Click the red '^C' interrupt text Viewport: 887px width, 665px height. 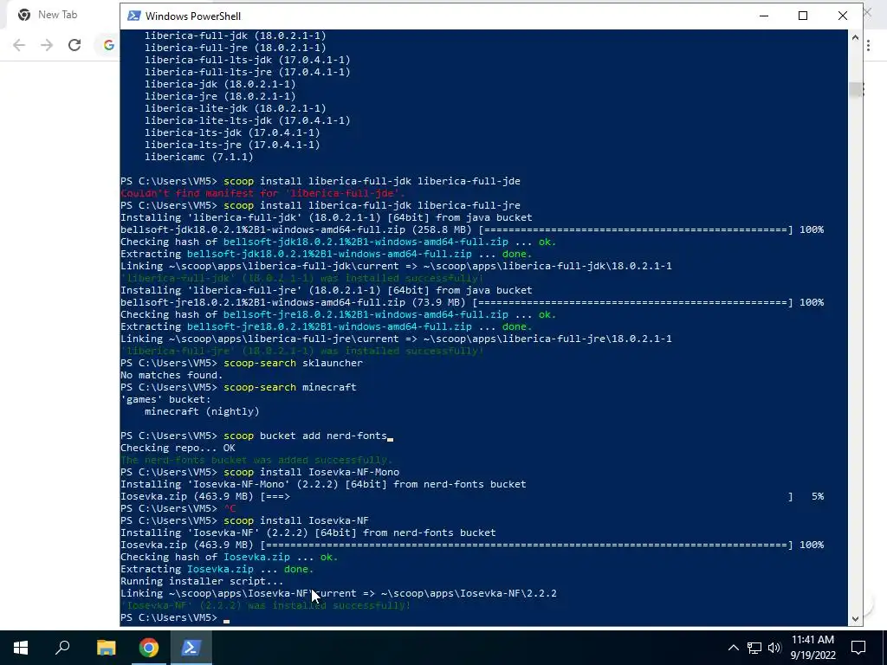[230, 508]
